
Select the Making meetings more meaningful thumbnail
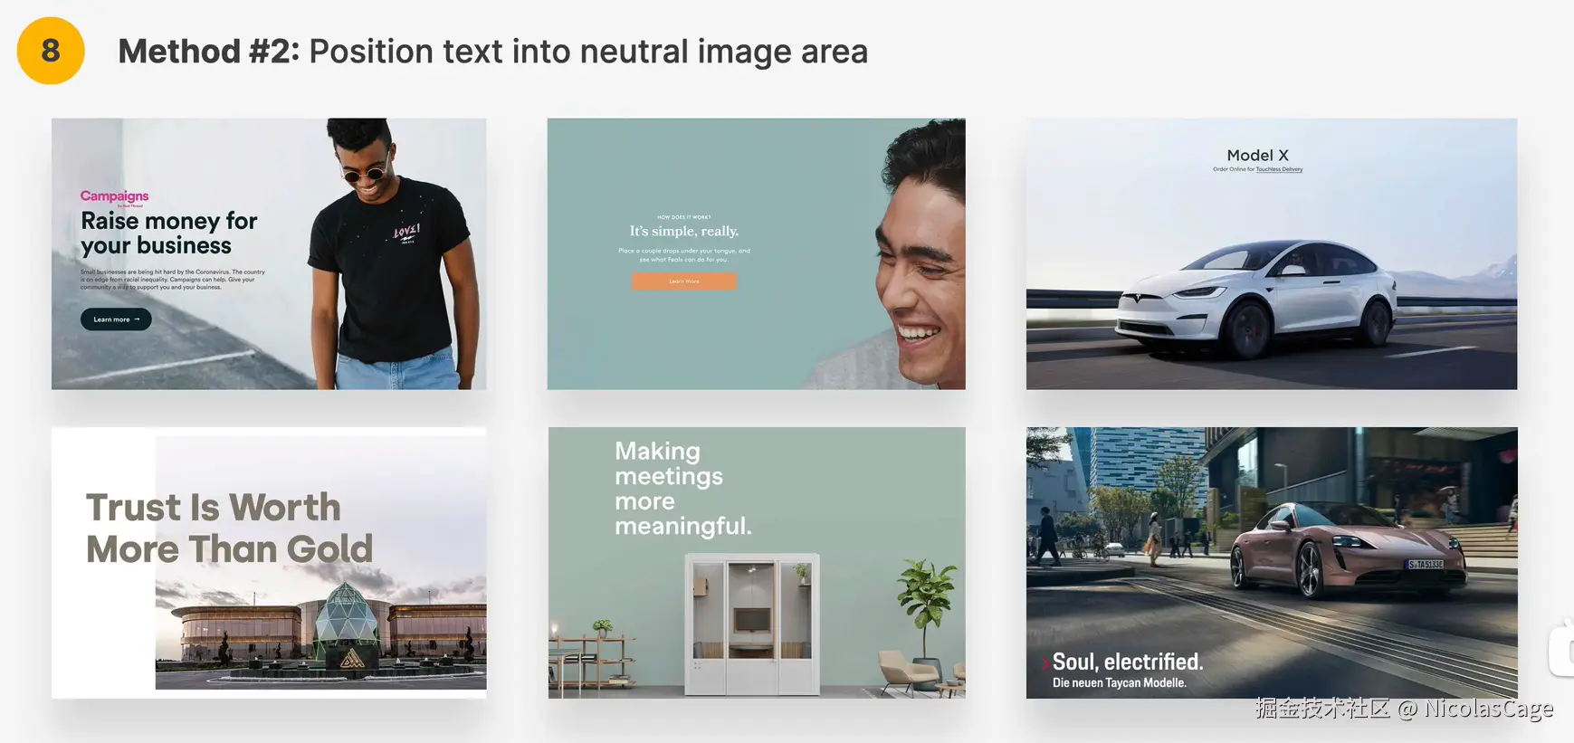point(757,562)
